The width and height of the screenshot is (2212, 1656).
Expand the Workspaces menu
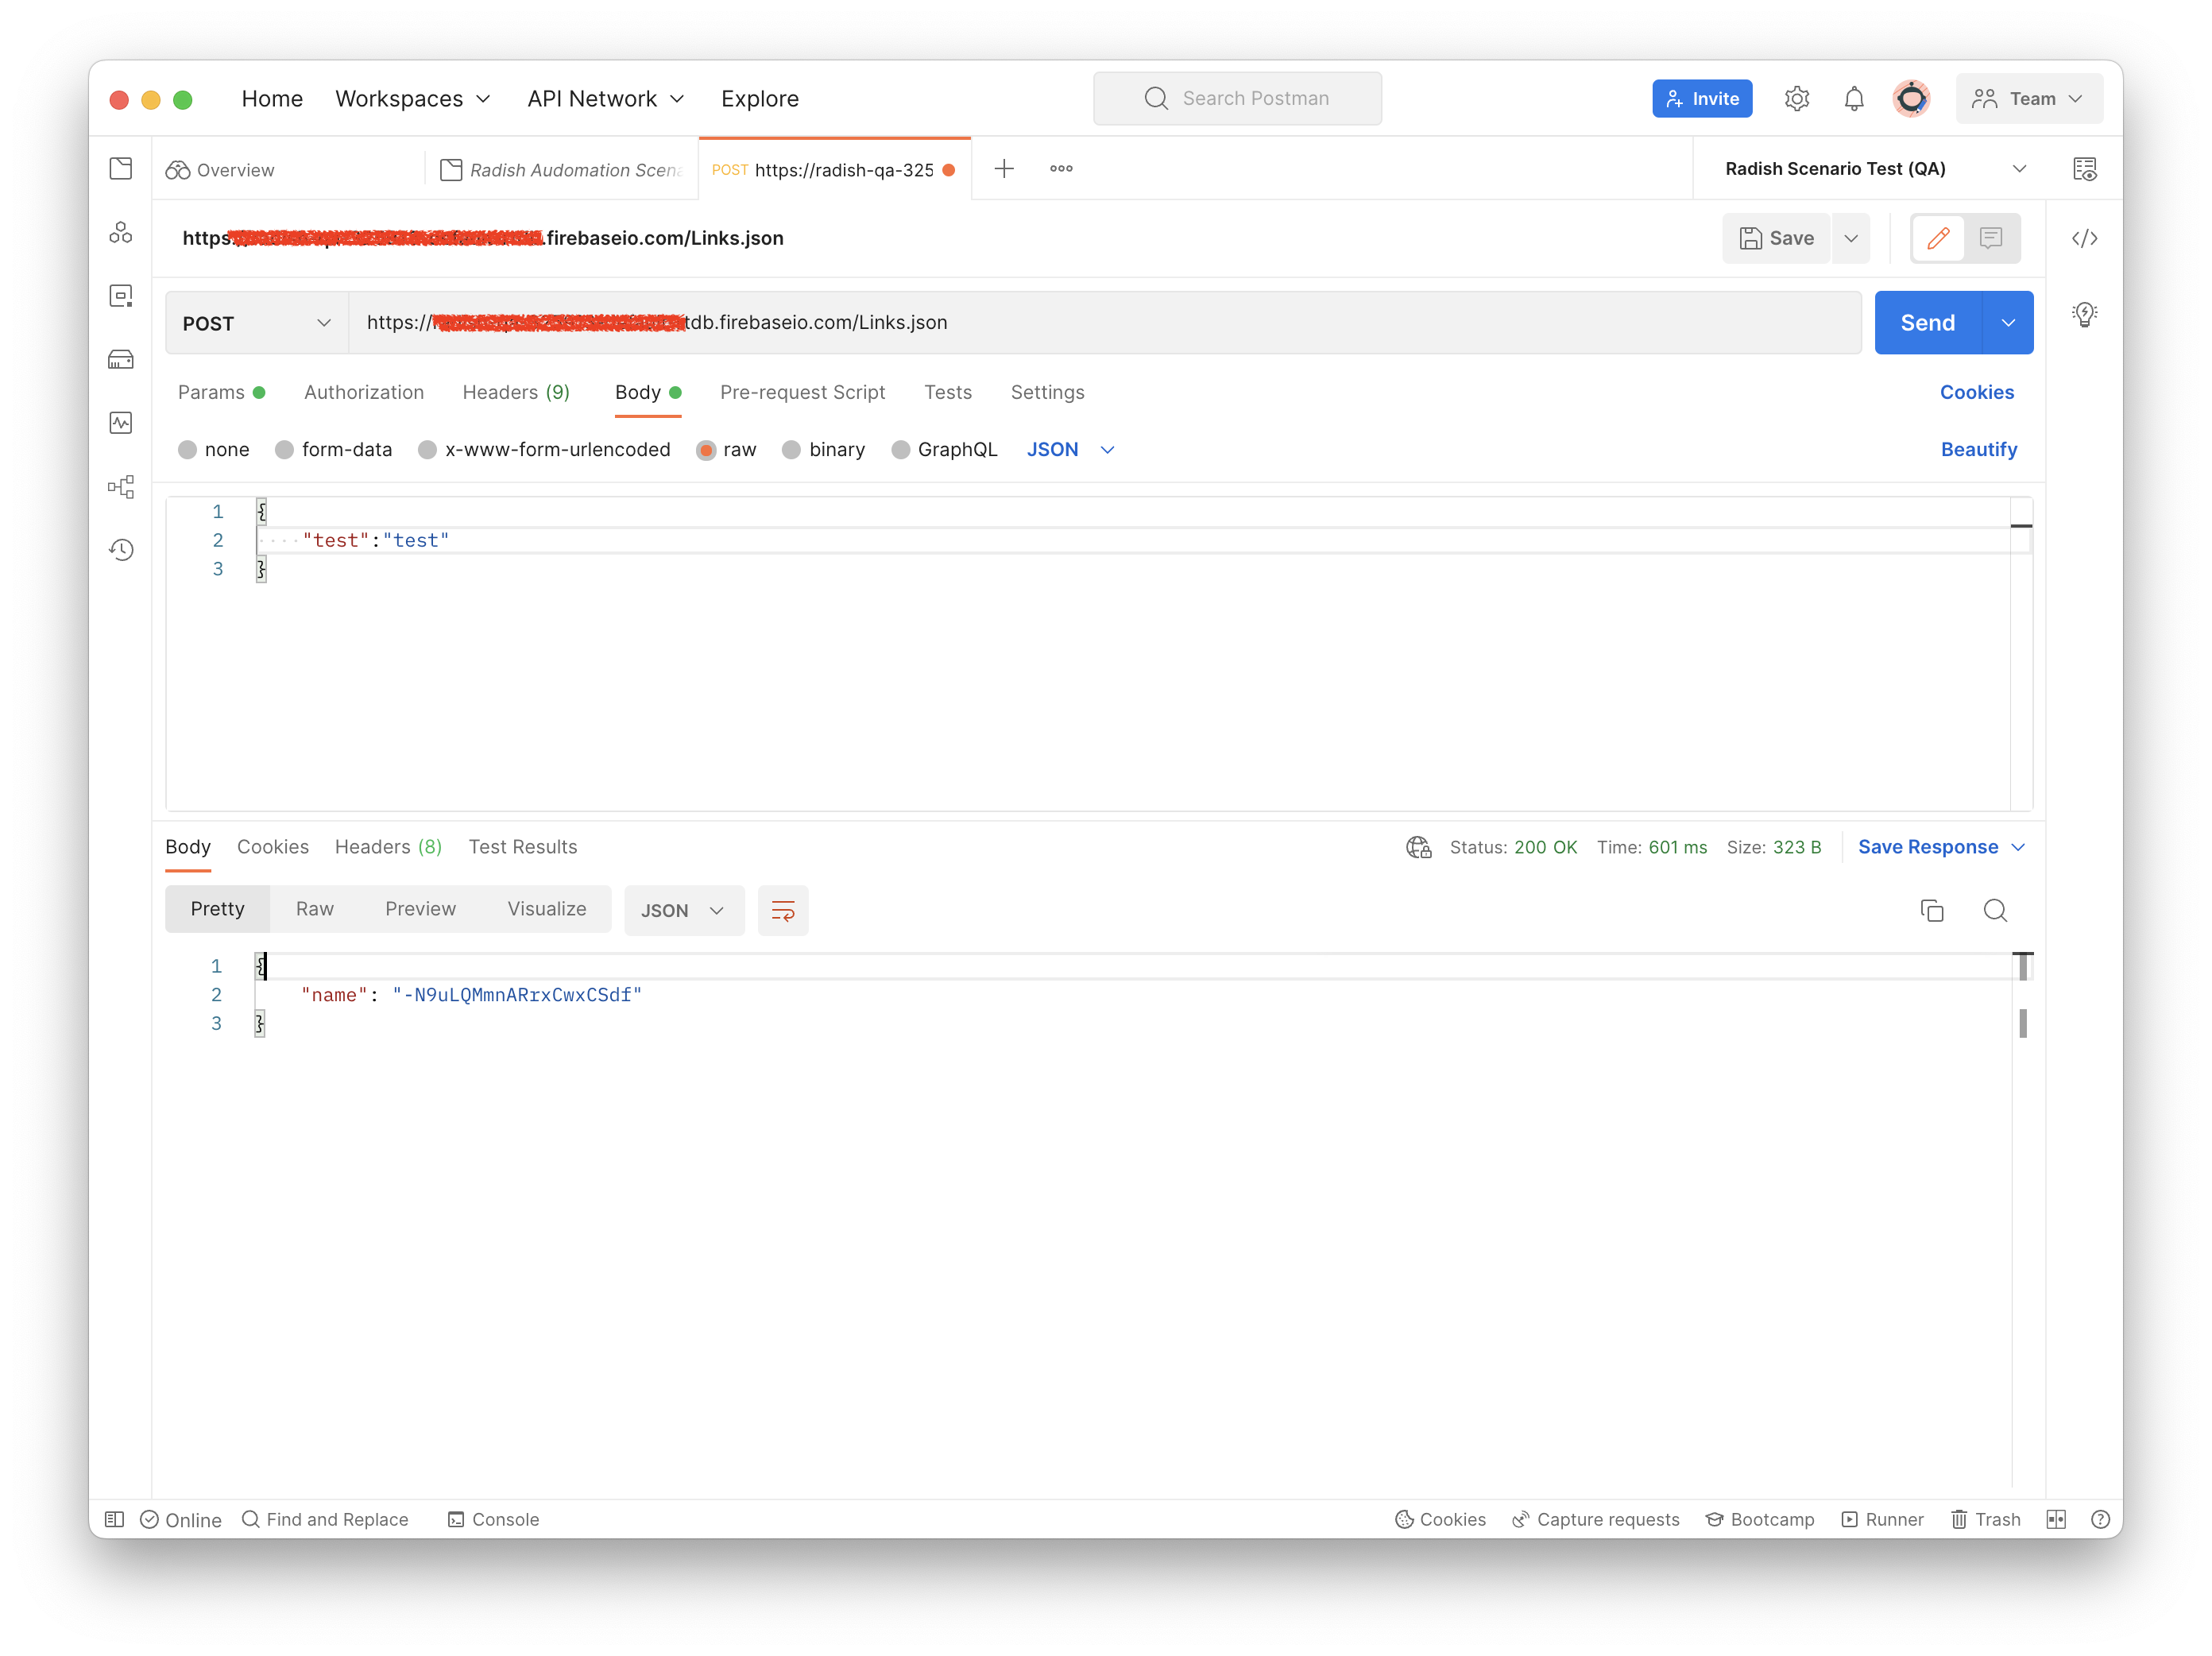(413, 98)
